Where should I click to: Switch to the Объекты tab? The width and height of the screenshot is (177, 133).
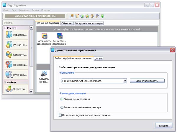click(x=67, y=24)
